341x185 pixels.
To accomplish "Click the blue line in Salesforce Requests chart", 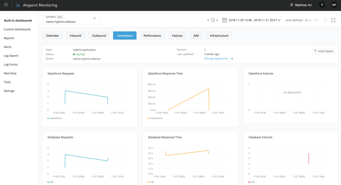I will (x=86, y=94).
